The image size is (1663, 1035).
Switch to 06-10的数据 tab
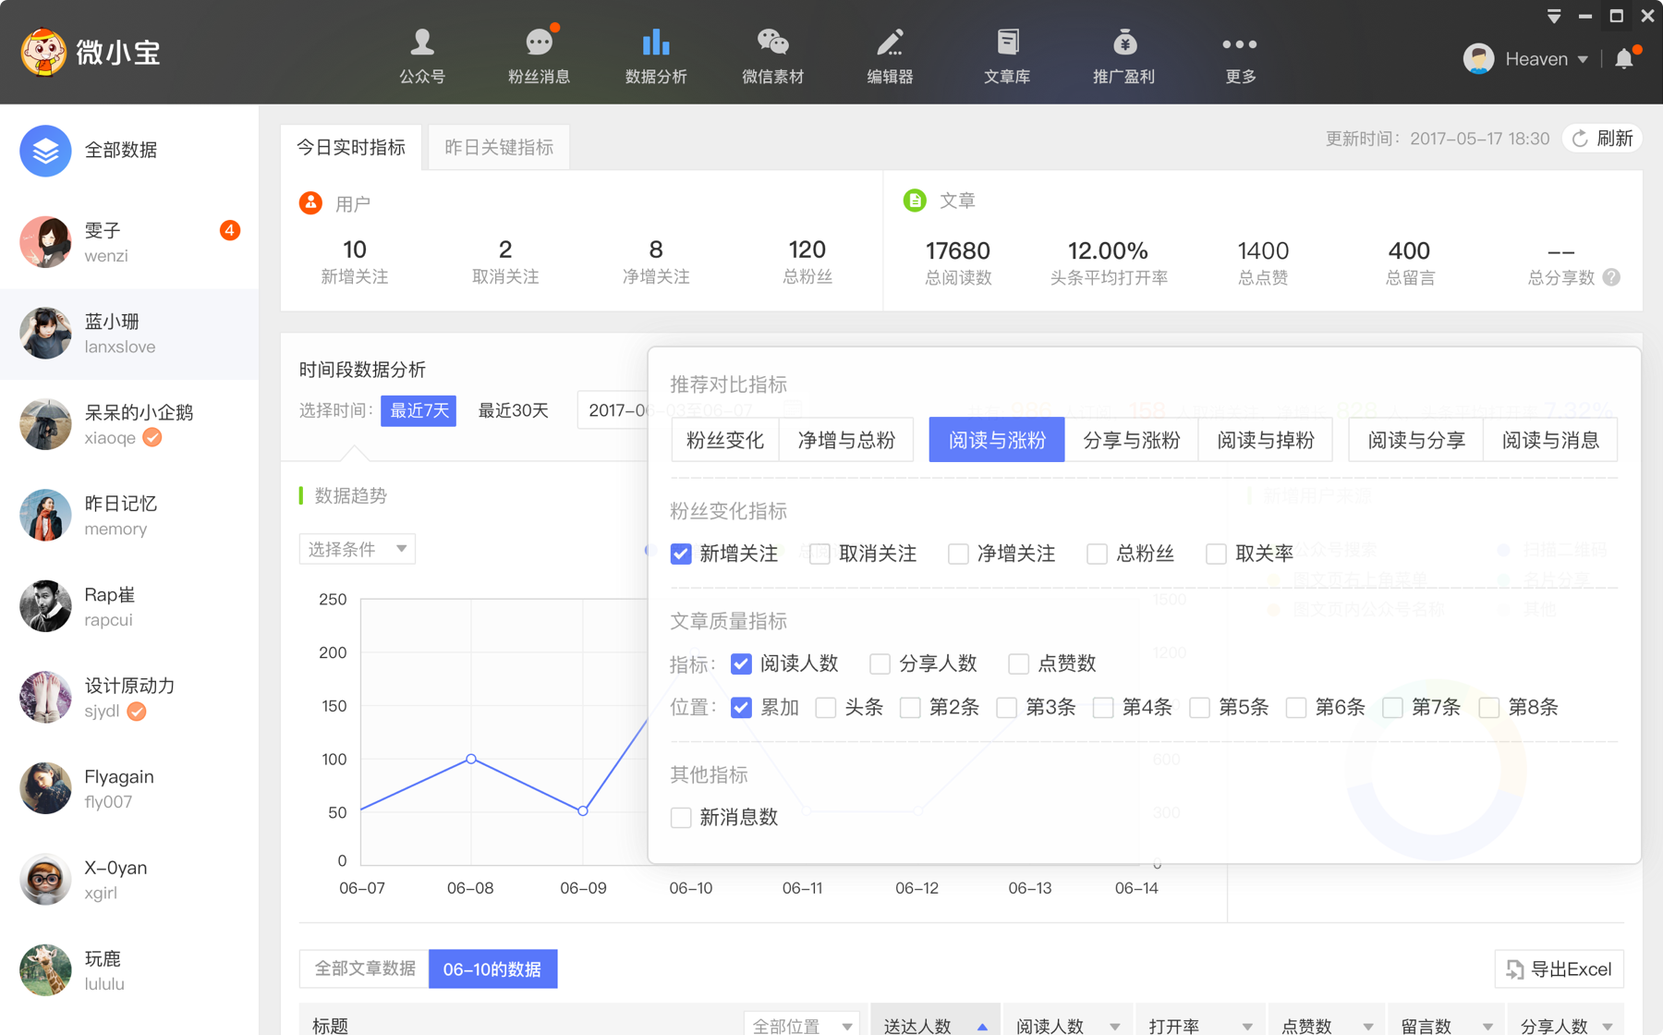(492, 968)
